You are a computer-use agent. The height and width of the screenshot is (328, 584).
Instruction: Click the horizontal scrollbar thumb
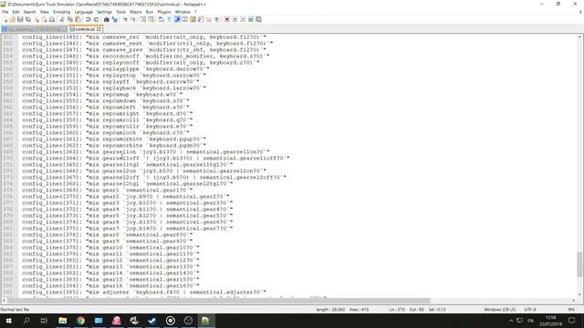click(218, 301)
